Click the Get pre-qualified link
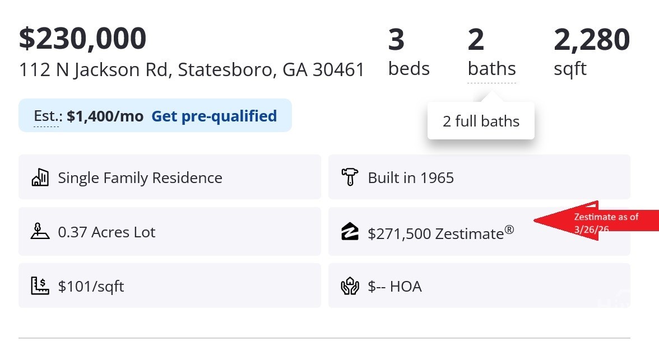The width and height of the screenshot is (659, 342). pos(214,116)
